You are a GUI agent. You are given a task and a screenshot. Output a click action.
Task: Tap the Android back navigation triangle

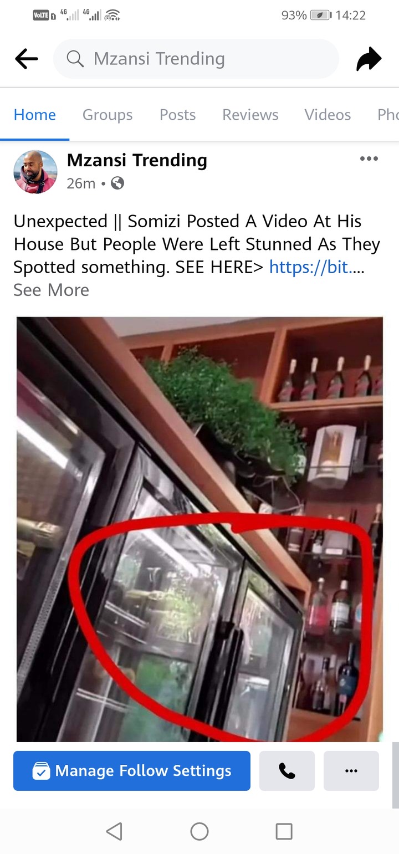click(x=114, y=831)
